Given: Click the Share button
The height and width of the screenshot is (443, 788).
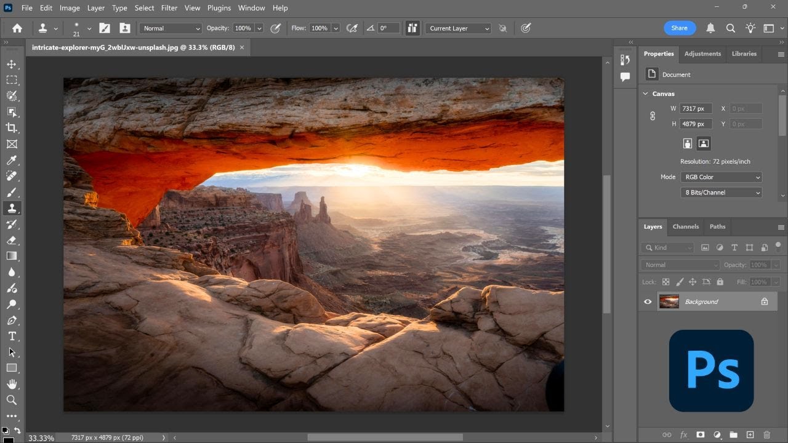Looking at the screenshot, I should tap(680, 28).
